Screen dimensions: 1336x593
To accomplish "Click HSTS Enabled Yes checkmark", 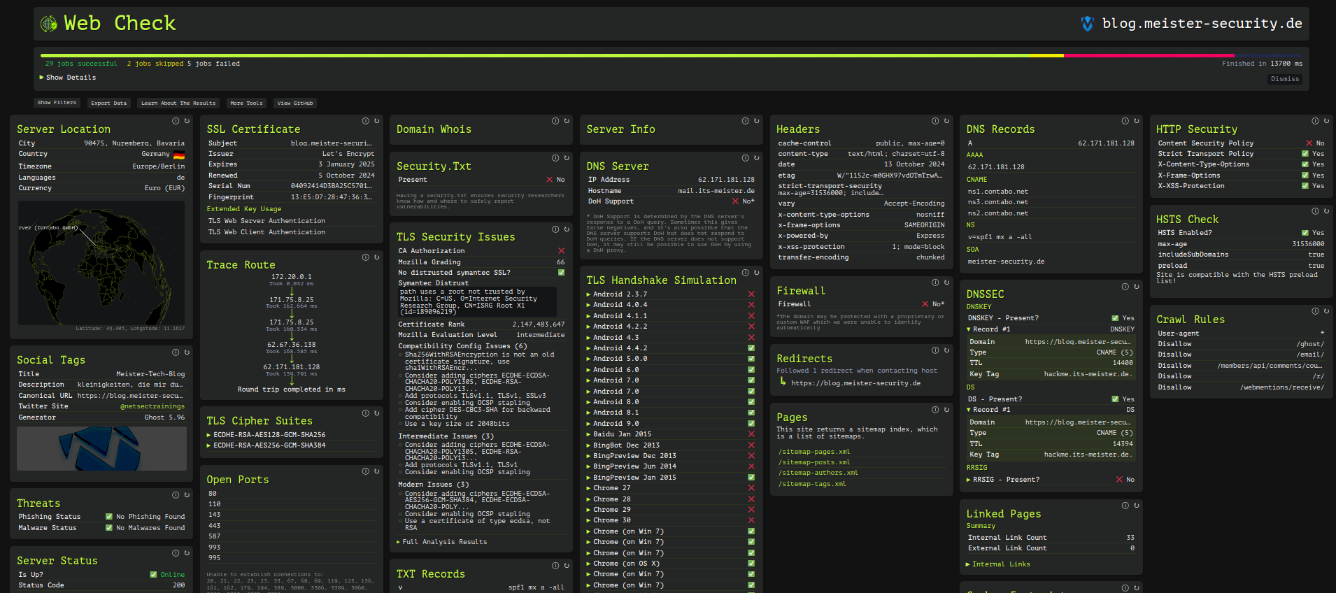I will [x=1305, y=233].
